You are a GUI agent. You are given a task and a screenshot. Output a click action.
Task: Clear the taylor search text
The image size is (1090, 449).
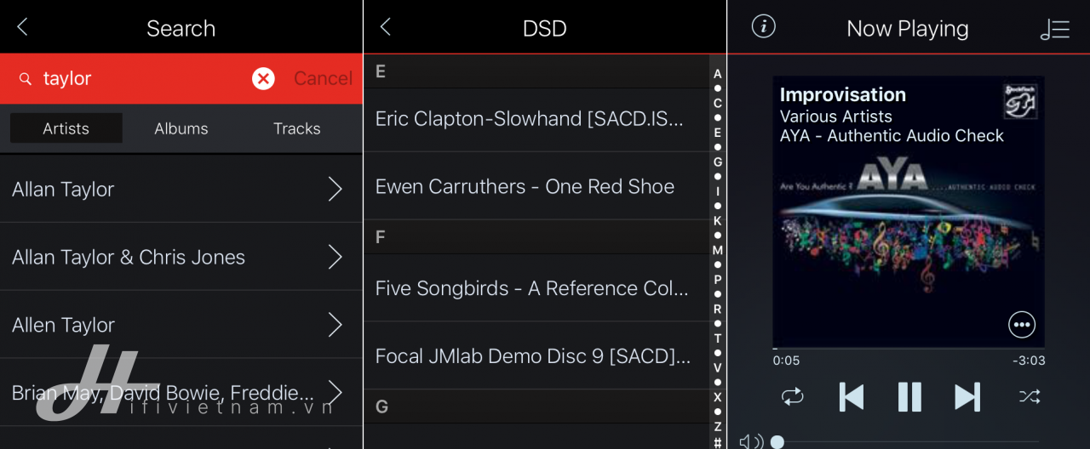(x=263, y=78)
